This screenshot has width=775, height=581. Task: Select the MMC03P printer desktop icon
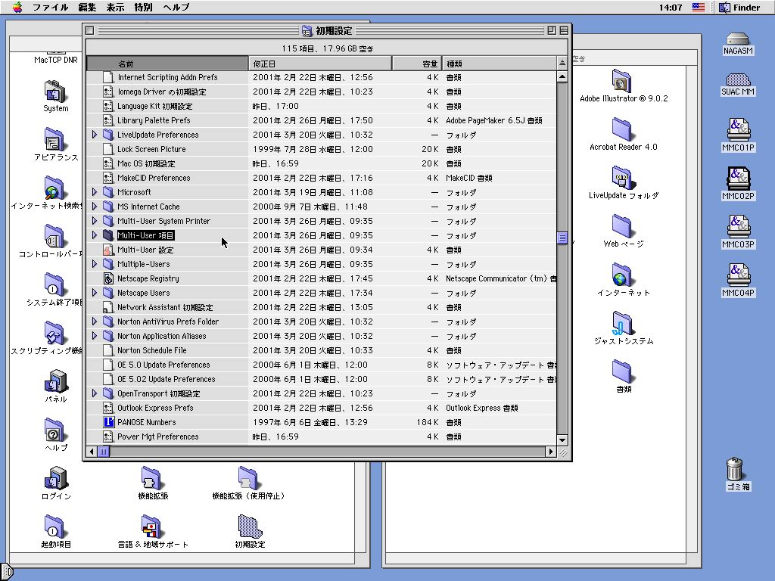pyautogui.click(x=738, y=226)
